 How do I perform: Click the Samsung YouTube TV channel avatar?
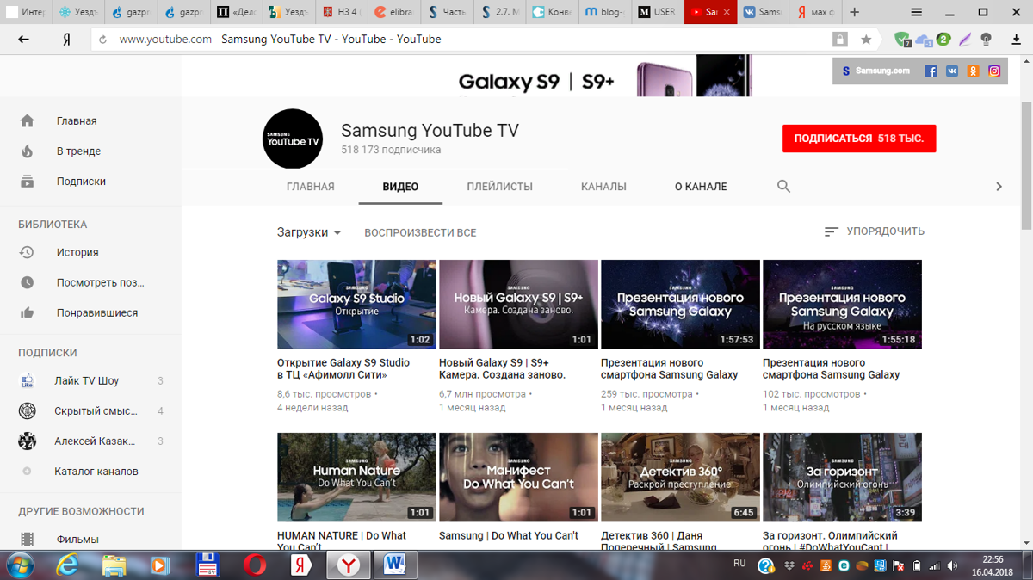(x=292, y=139)
